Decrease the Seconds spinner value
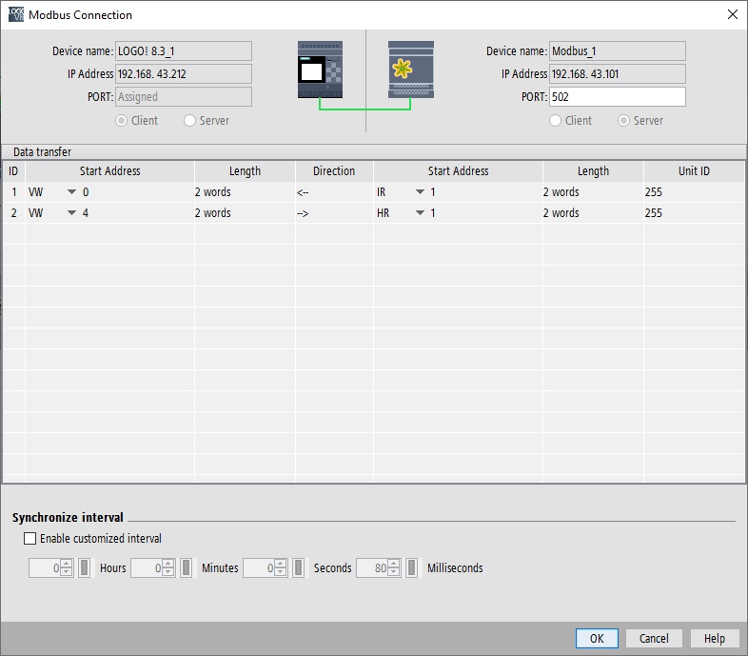The height and width of the screenshot is (656, 748). [x=281, y=572]
